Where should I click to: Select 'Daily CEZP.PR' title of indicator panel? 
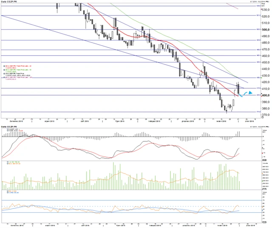(x=9, y=127)
